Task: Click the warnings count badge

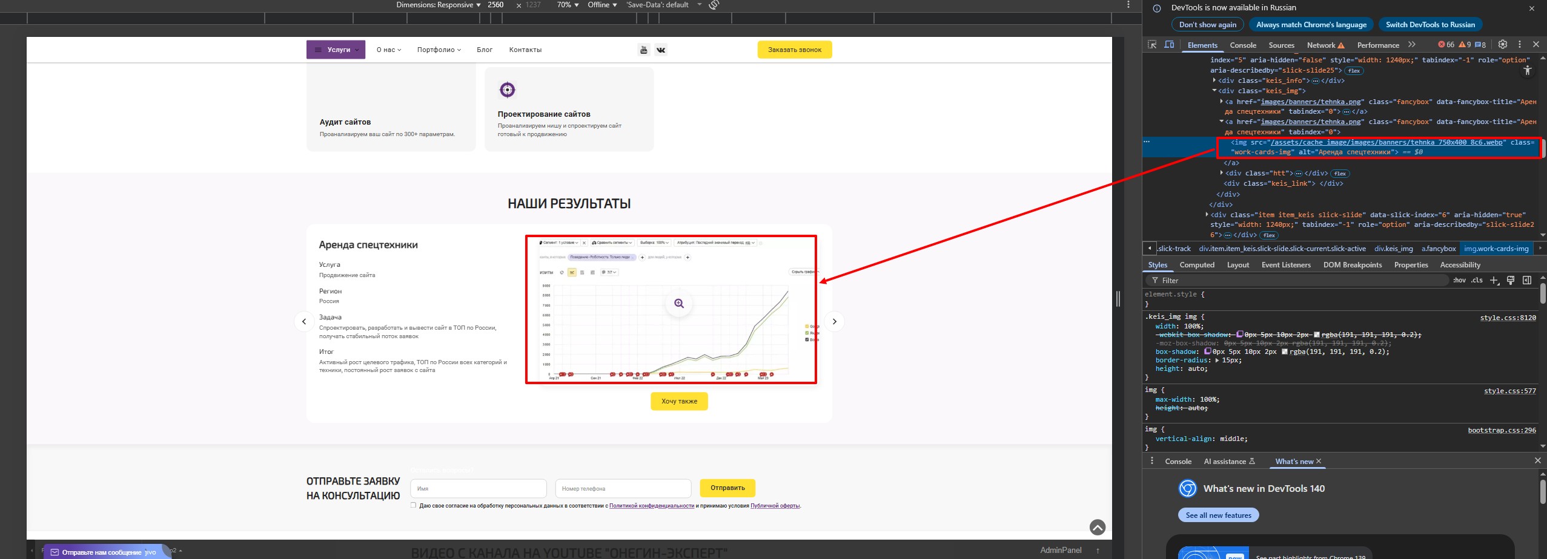Action: click(x=1465, y=45)
